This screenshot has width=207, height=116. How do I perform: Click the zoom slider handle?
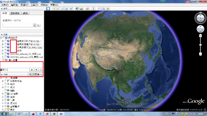point(200,45)
